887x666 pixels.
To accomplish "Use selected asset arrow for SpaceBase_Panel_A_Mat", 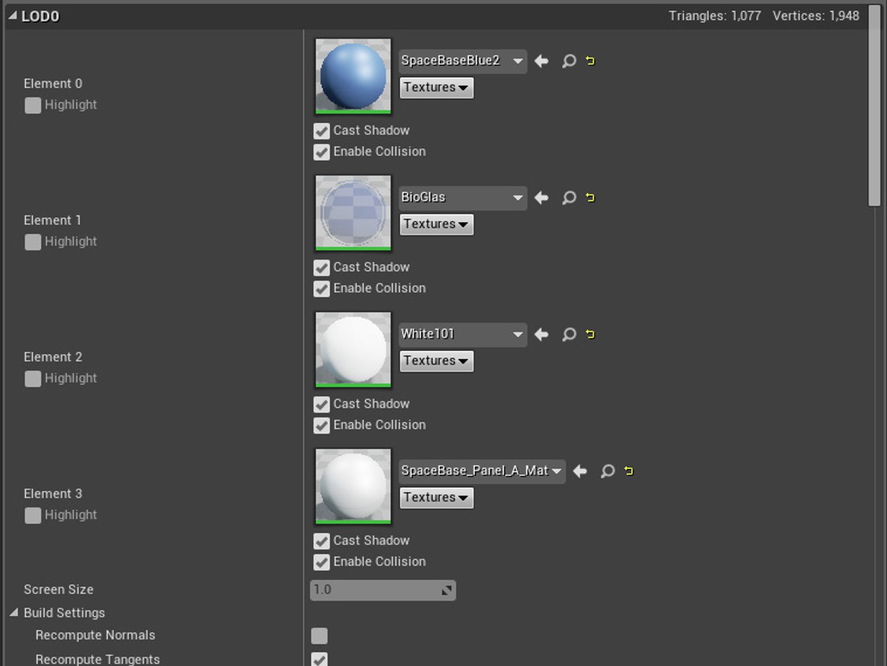I will click(580, 472).
